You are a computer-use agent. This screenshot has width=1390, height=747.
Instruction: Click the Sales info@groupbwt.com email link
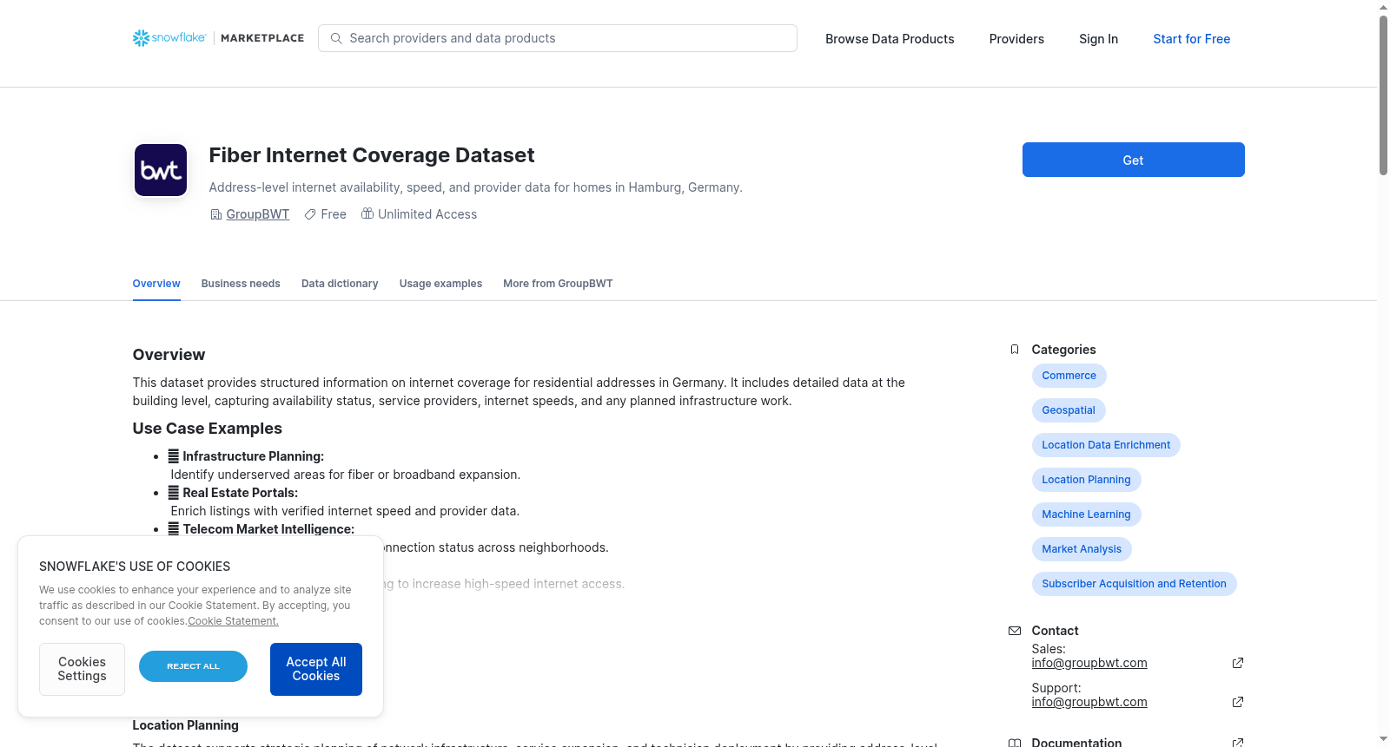1089,663
